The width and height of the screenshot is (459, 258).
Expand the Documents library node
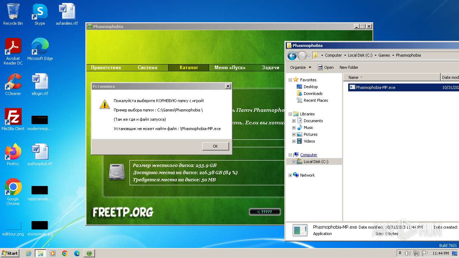[294, 121]
